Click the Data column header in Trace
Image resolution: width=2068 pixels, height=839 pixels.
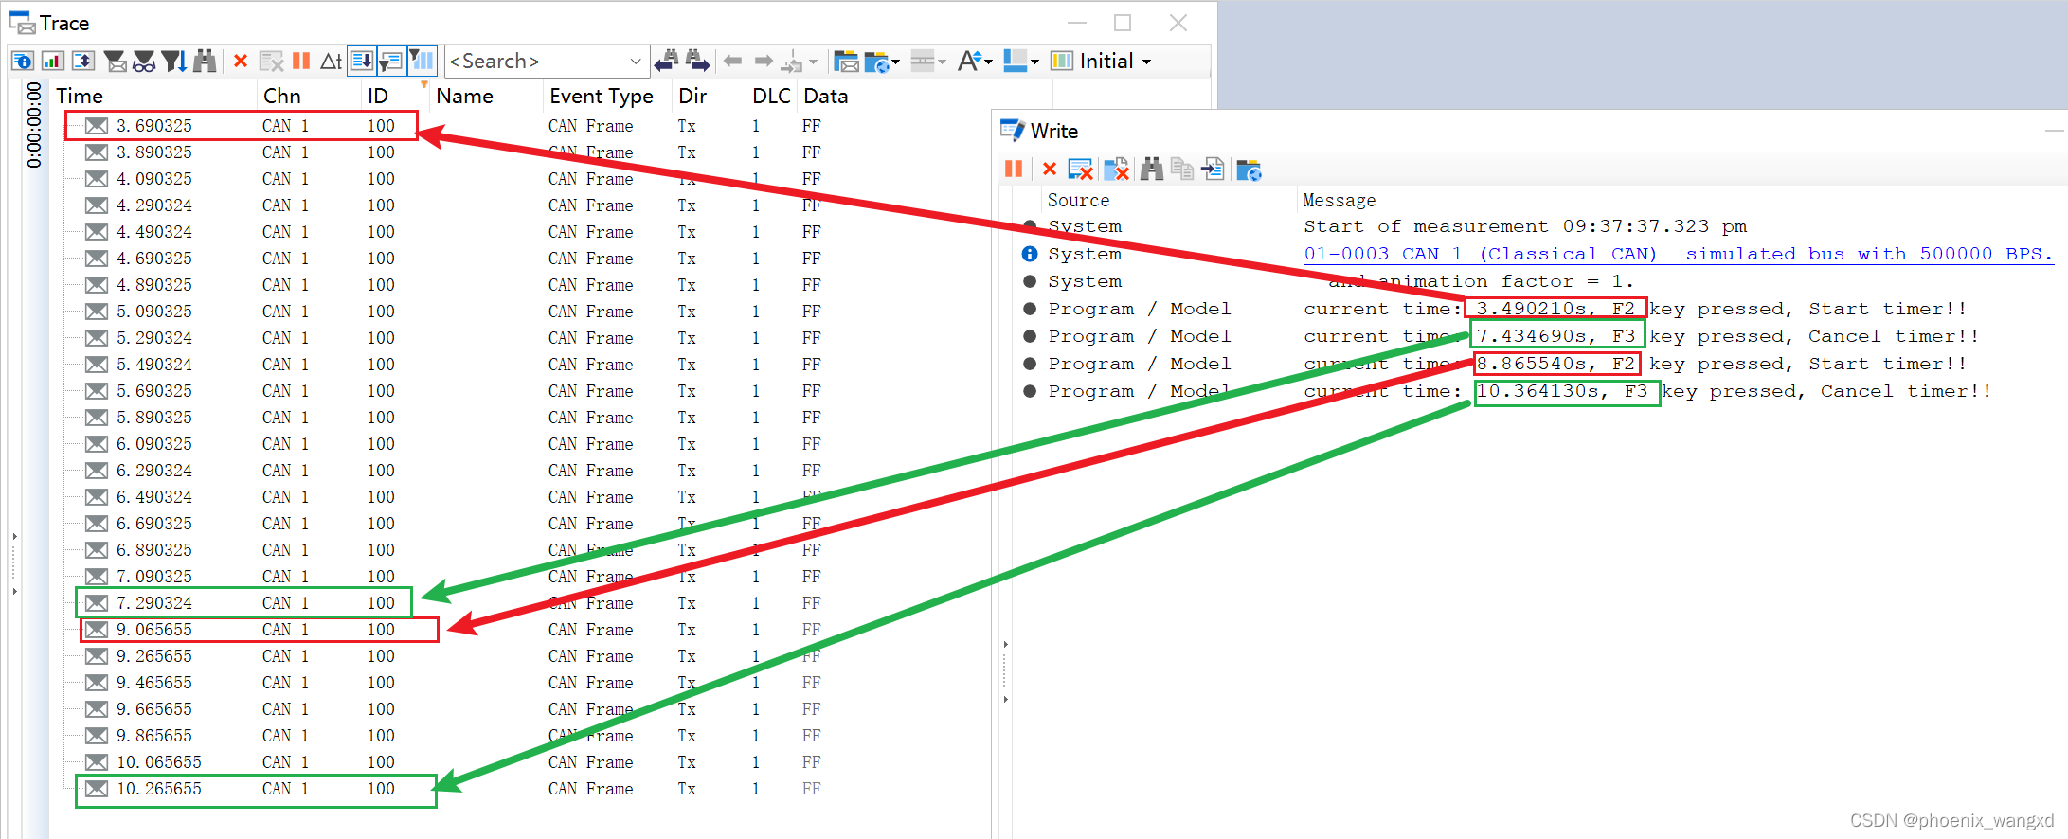tap(826, 96)
